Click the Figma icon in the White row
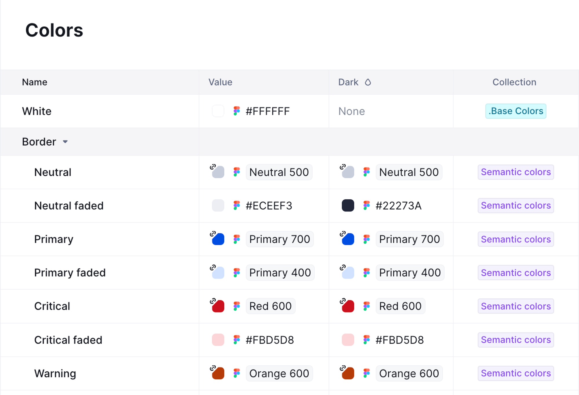The height and width of the screenshot is (395, 579). click(237, 111)
